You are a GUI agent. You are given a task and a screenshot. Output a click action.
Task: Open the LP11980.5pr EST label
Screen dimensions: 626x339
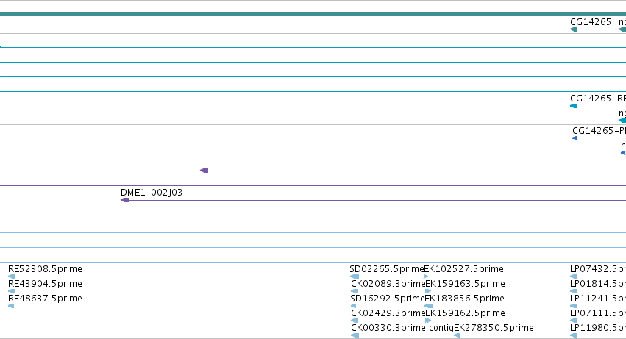click(x=598, y=328)
